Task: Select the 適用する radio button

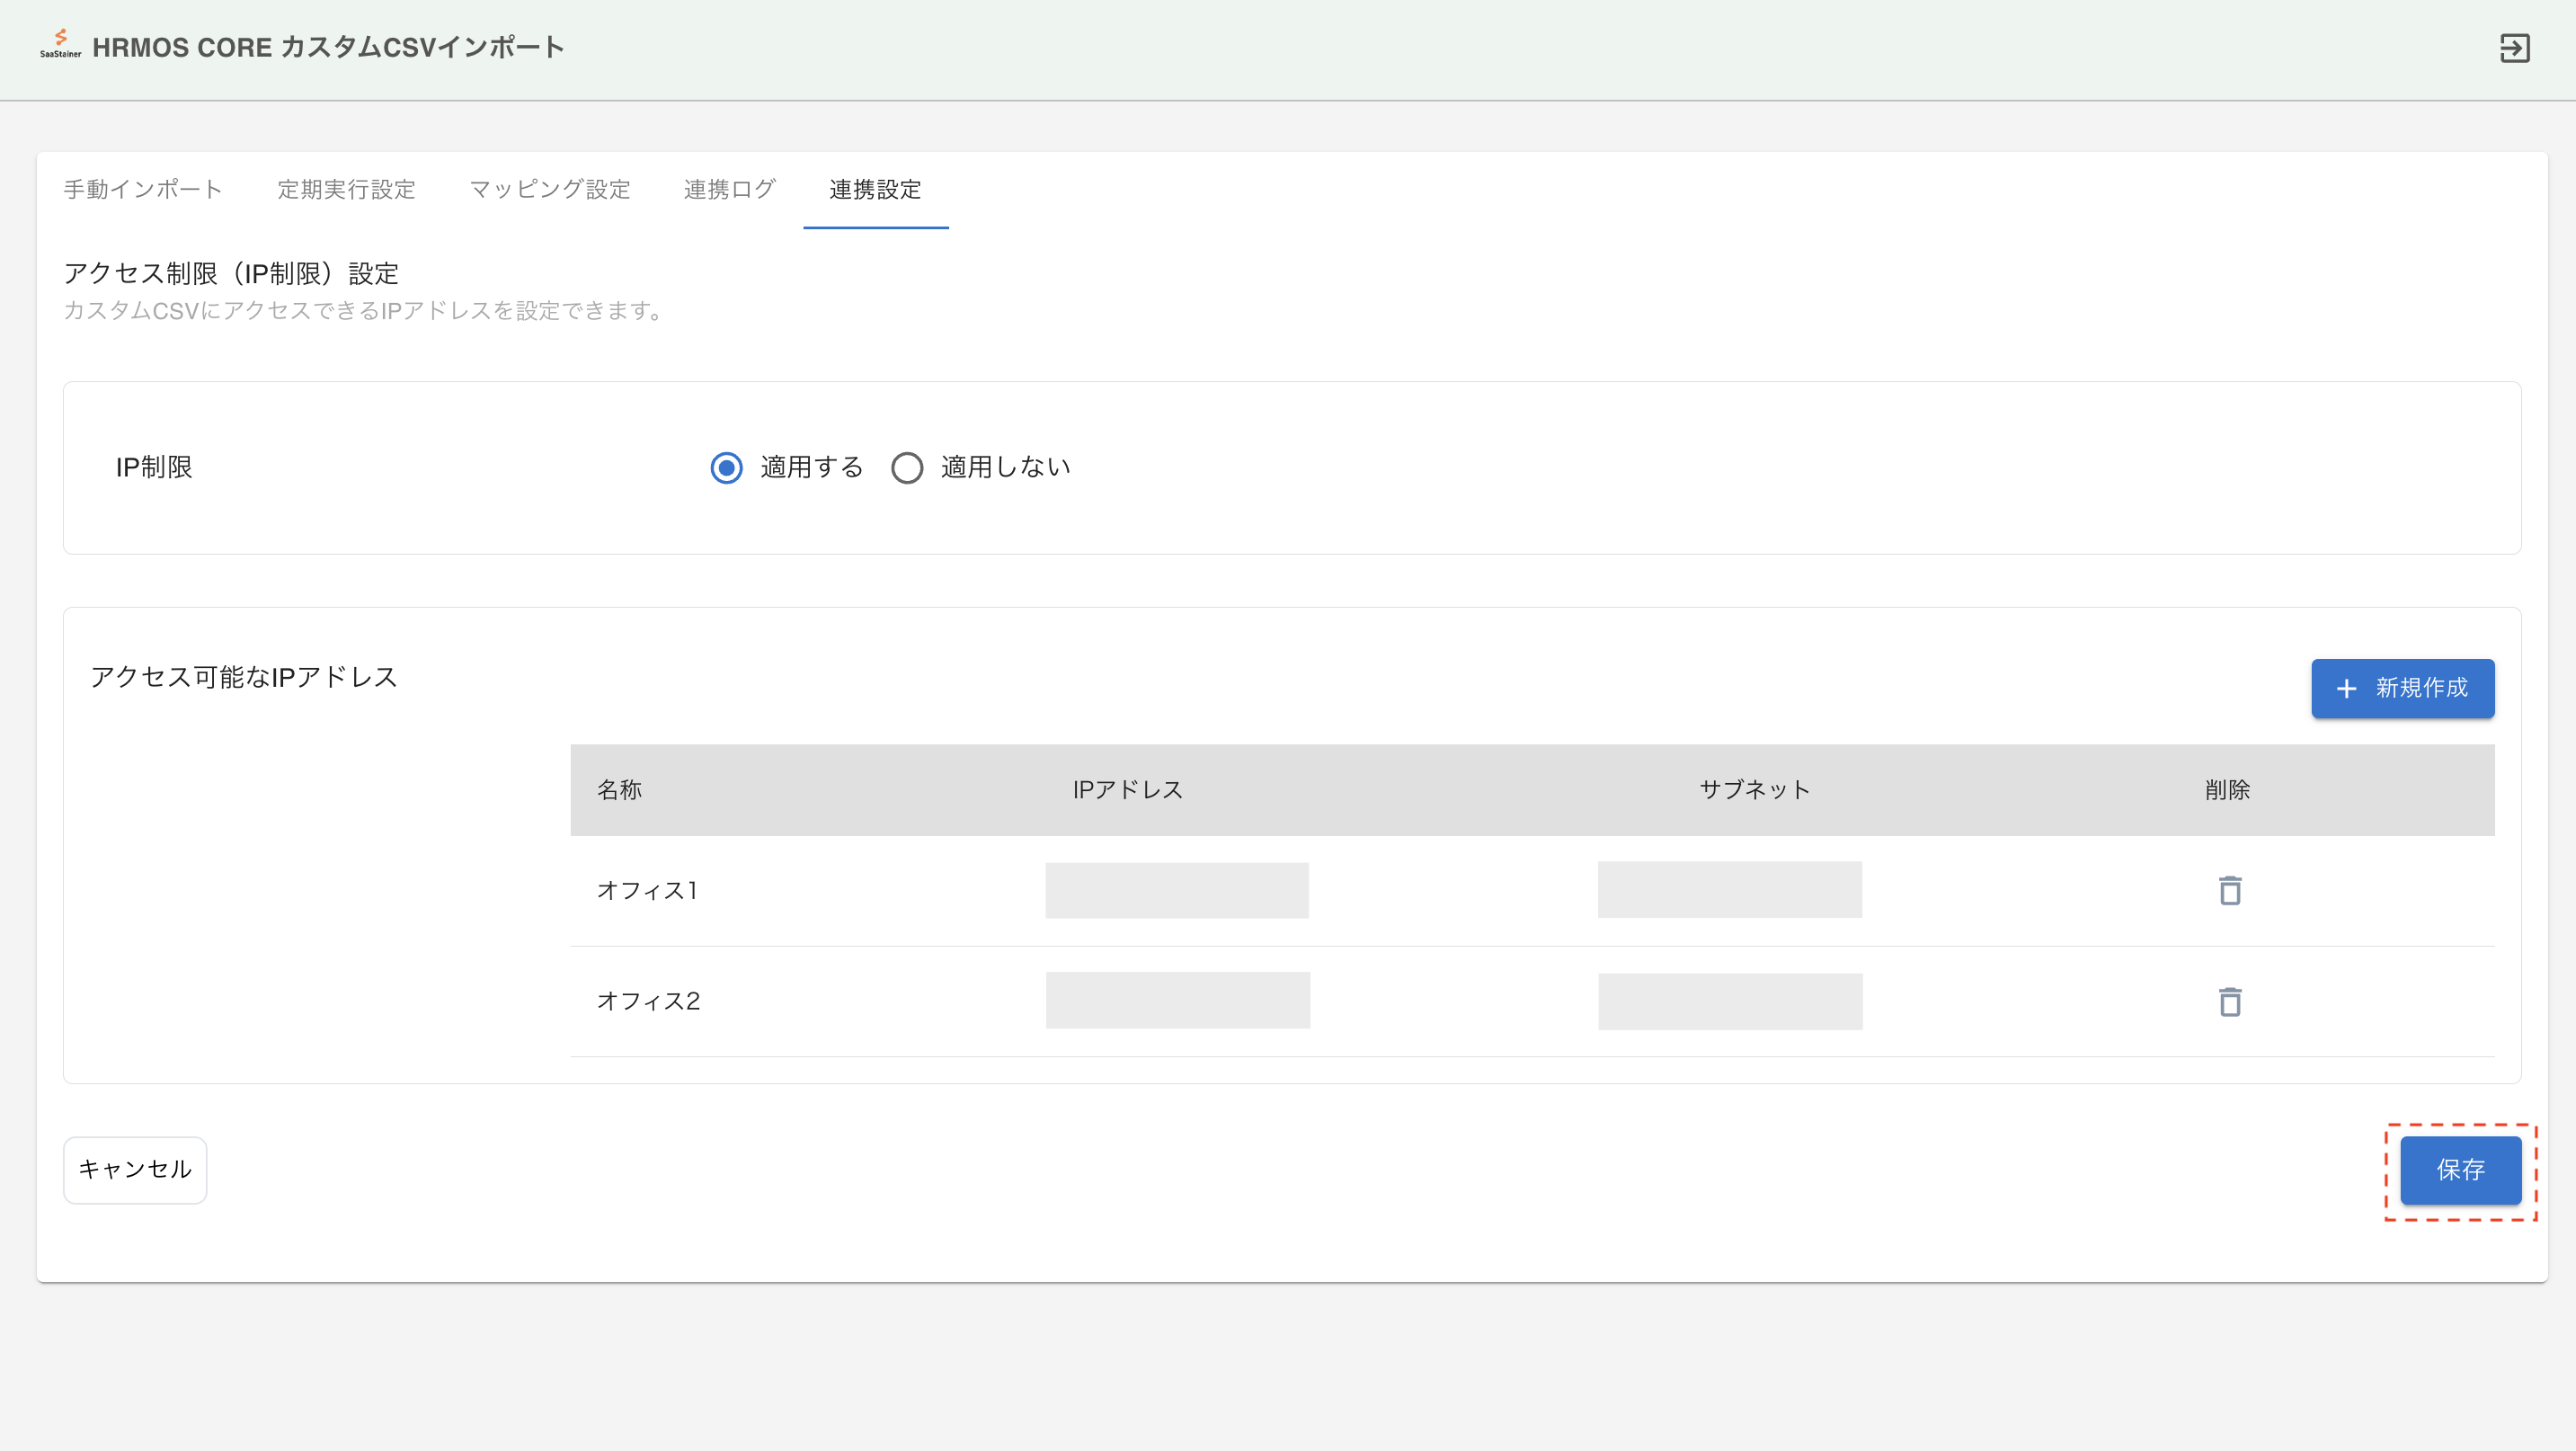Action: coord(726,467)
